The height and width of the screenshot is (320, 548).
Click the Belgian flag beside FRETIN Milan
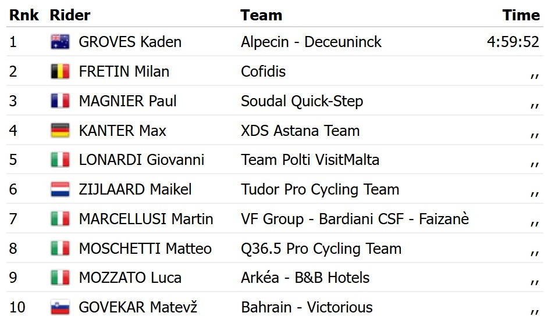tap(60, 72)
